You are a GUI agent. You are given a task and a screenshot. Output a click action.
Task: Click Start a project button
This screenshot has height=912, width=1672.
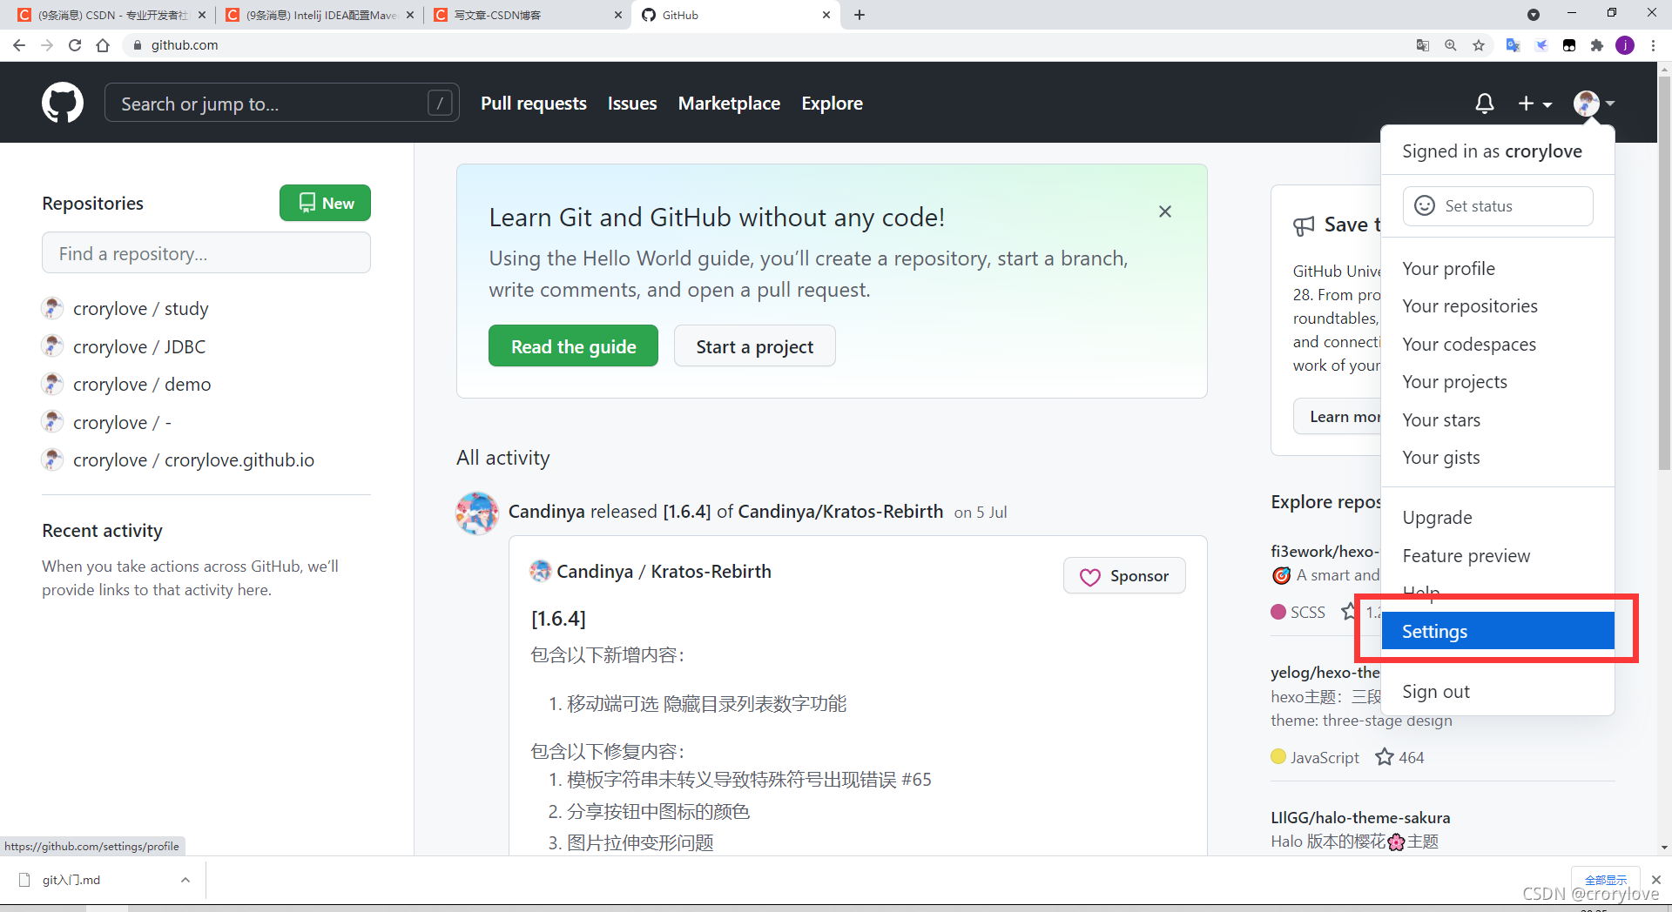tap(754, 346)
